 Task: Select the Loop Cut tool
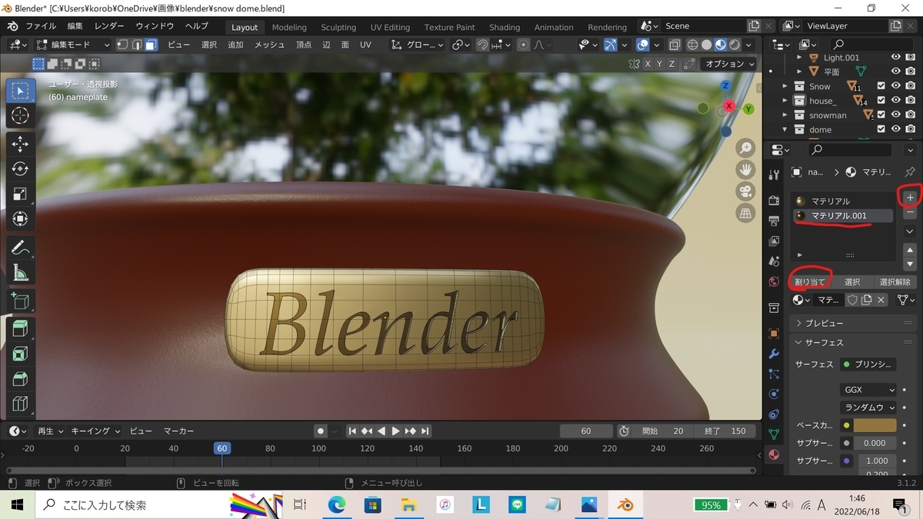pyautogui.click(x=20, y=404)
